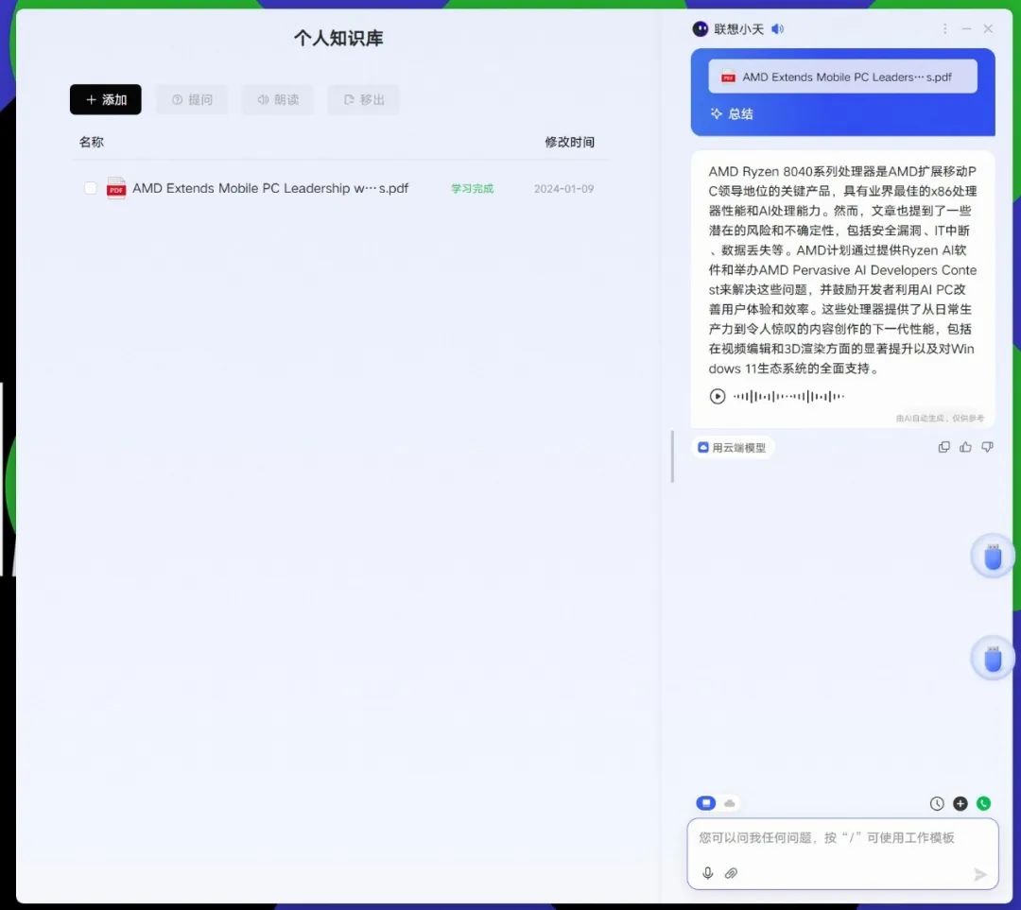Click the 提问 (ask) button
The height and width of the screenshot is (910, 1021).
click(x=192, y=99)
